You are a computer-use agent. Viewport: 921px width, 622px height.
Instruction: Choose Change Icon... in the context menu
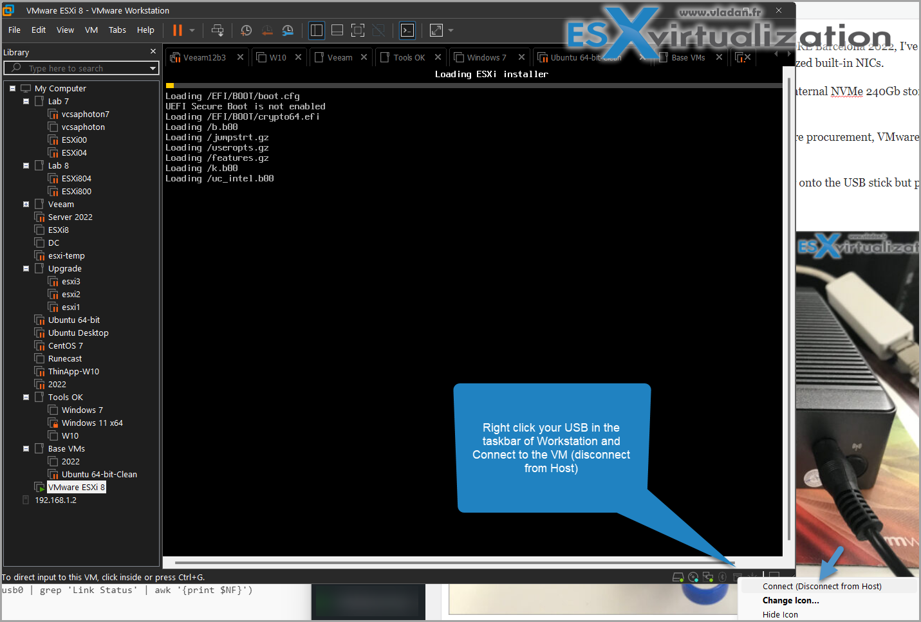(790, 600)
